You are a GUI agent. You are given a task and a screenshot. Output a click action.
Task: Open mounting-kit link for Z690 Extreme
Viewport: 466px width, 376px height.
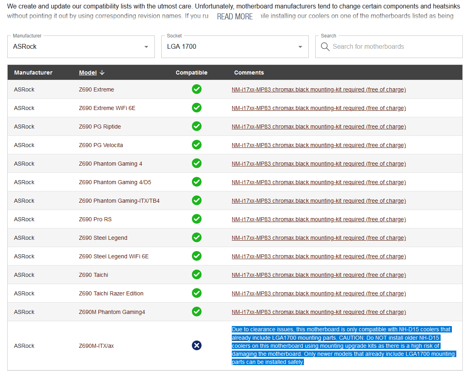[318, 89]
